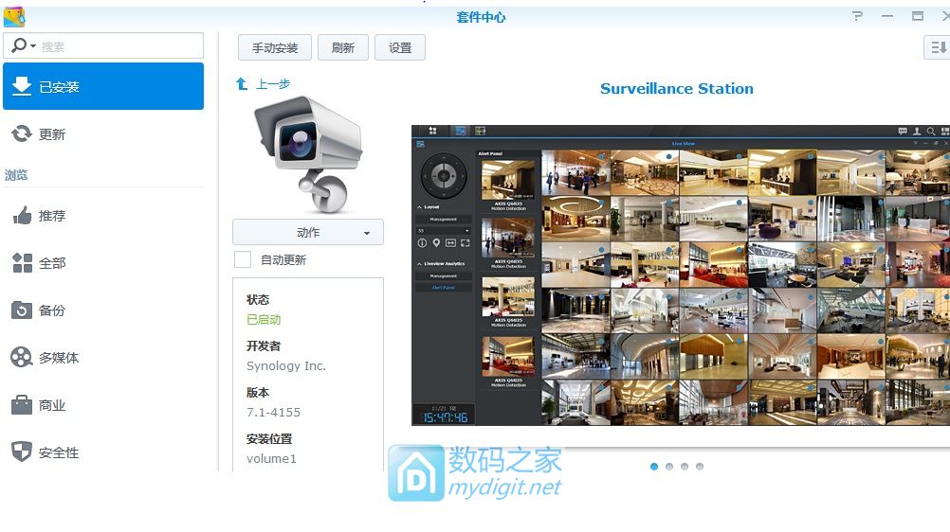Show the fourth screenshot via pager dot
Image resolution: width=950 pixels, height=532 pixels.
tap(699, 467)
